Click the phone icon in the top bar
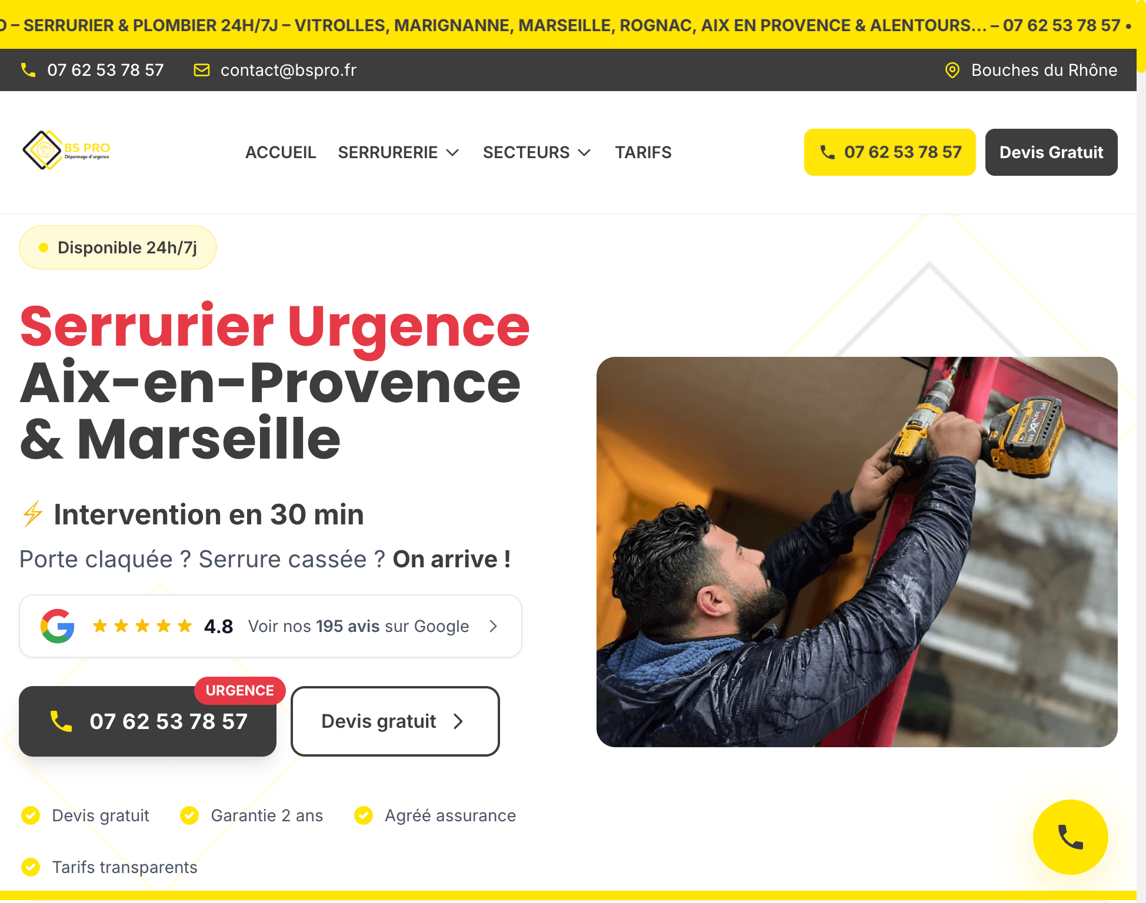1146x903 pixels. (28, 70)
